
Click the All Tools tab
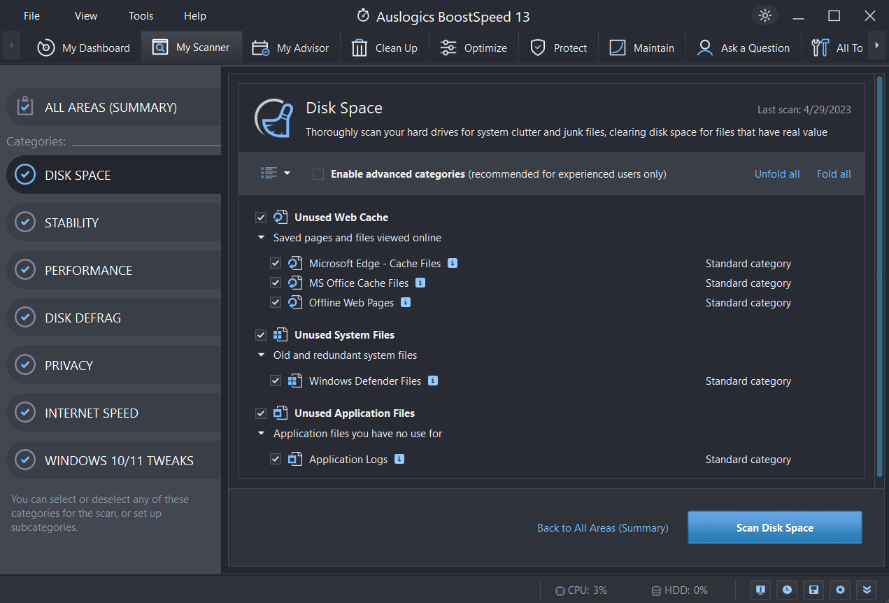[837, 48]
